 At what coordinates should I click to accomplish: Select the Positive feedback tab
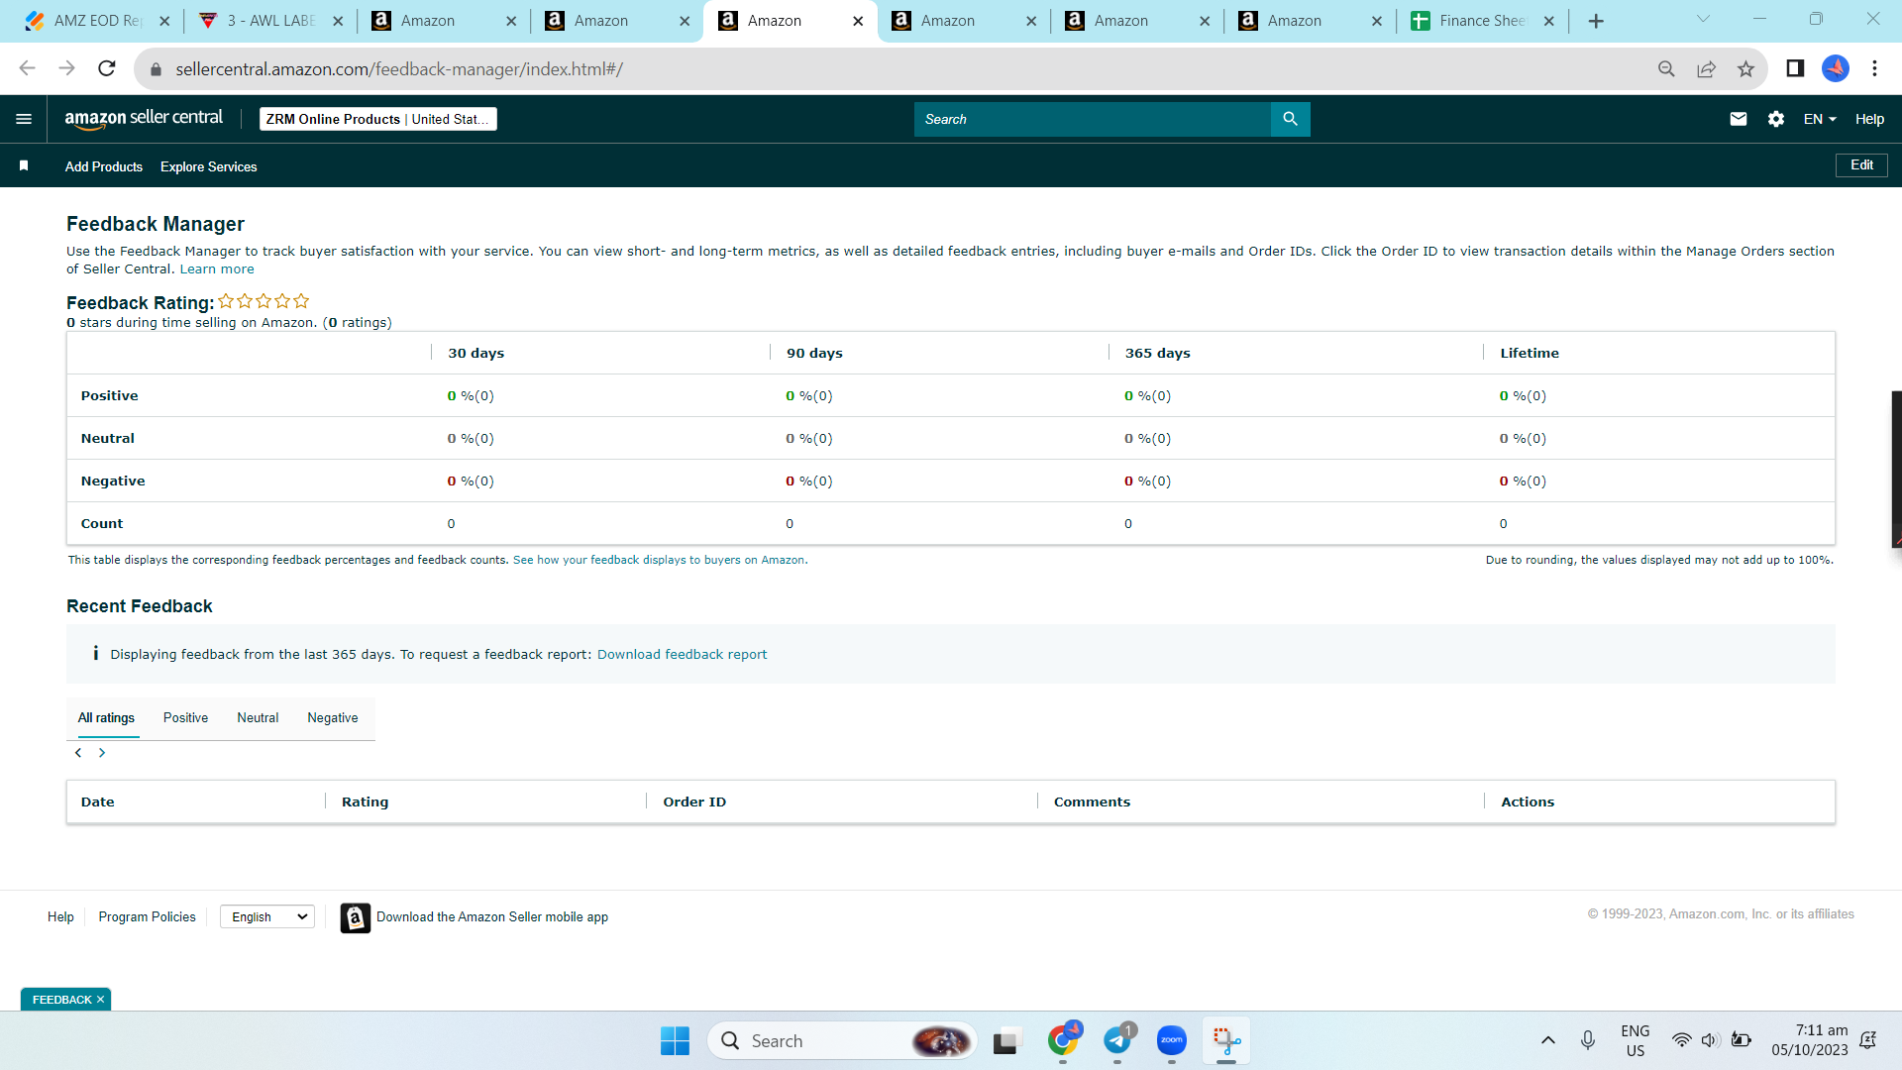(x=185, y=718)
